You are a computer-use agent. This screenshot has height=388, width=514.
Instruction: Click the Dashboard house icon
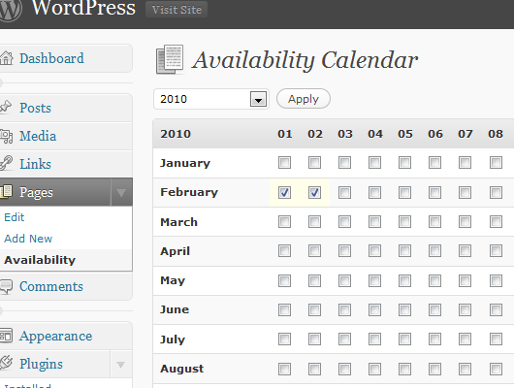click(x=6, y=58)
